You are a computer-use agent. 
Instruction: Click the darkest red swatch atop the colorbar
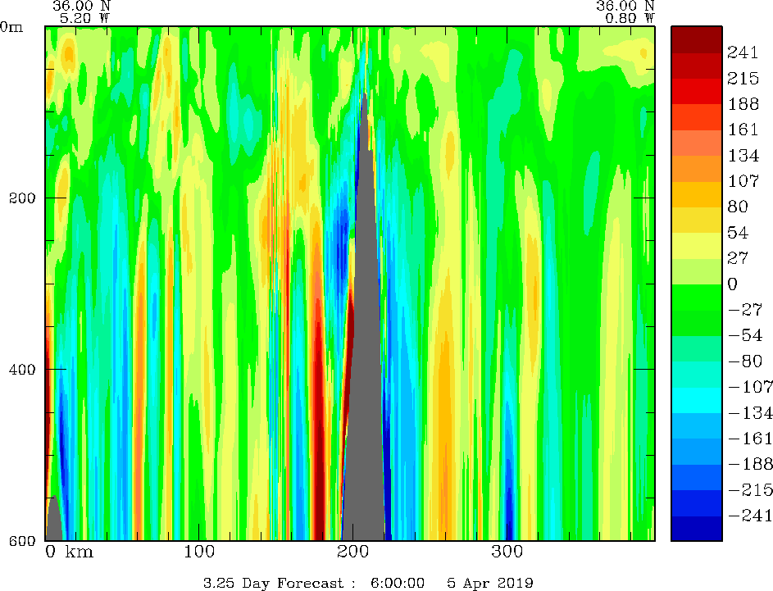[x=697, y=39]
